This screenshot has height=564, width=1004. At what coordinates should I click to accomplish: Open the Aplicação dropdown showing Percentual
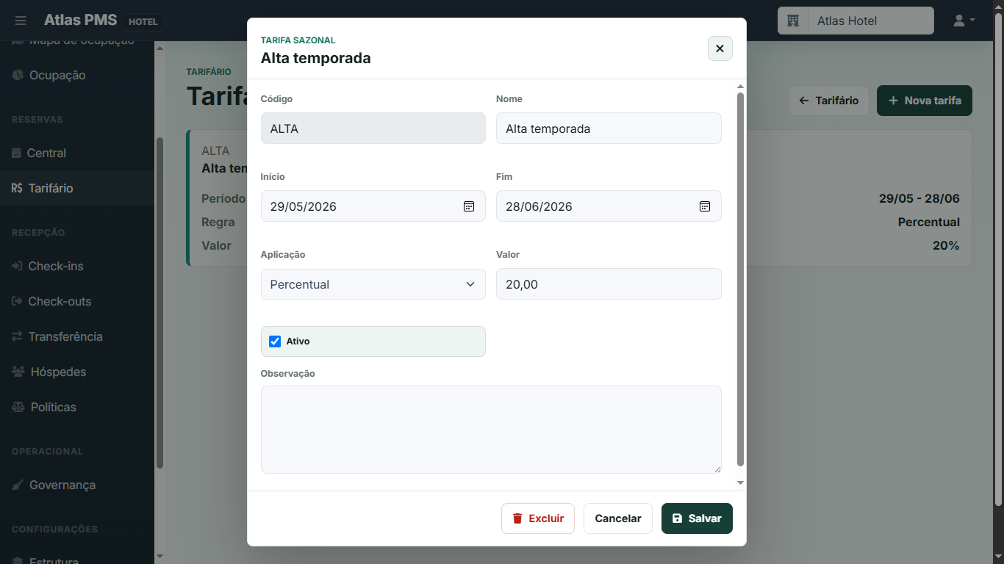click(373, 284)
